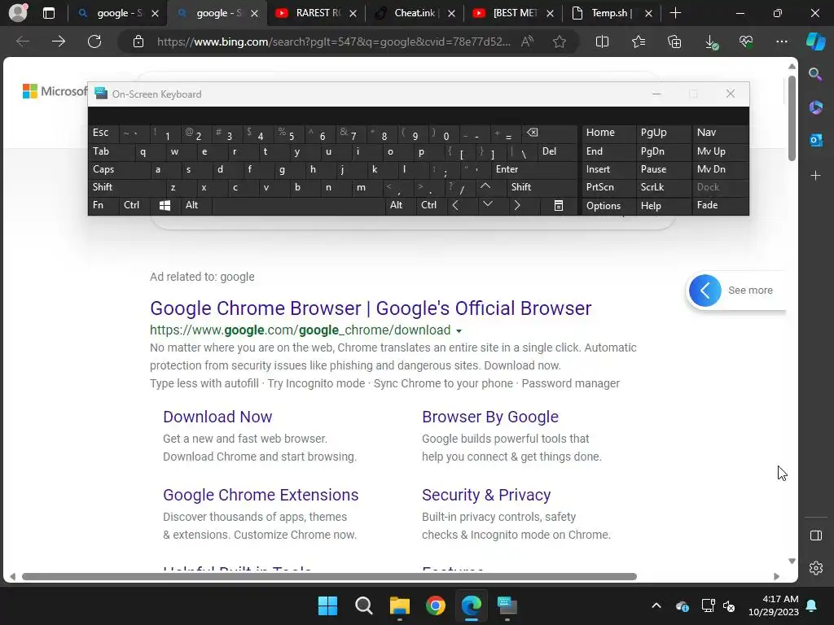Add a sidebar app with plus icon
This screenshot has width=834, height=625.
pyautogui.click(x=815, y=176)
